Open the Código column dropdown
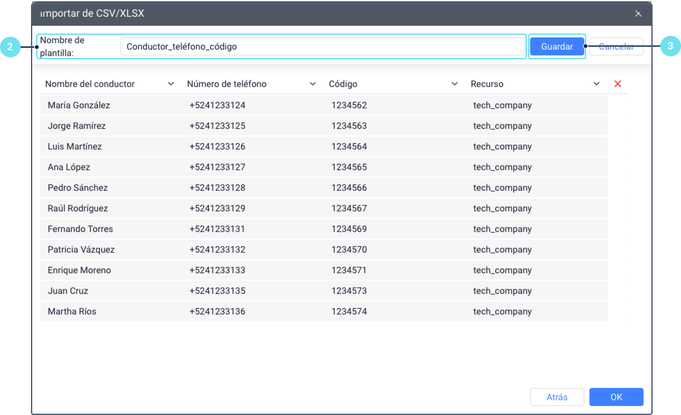This screenshot has width=681, height=415. [455, 84]
